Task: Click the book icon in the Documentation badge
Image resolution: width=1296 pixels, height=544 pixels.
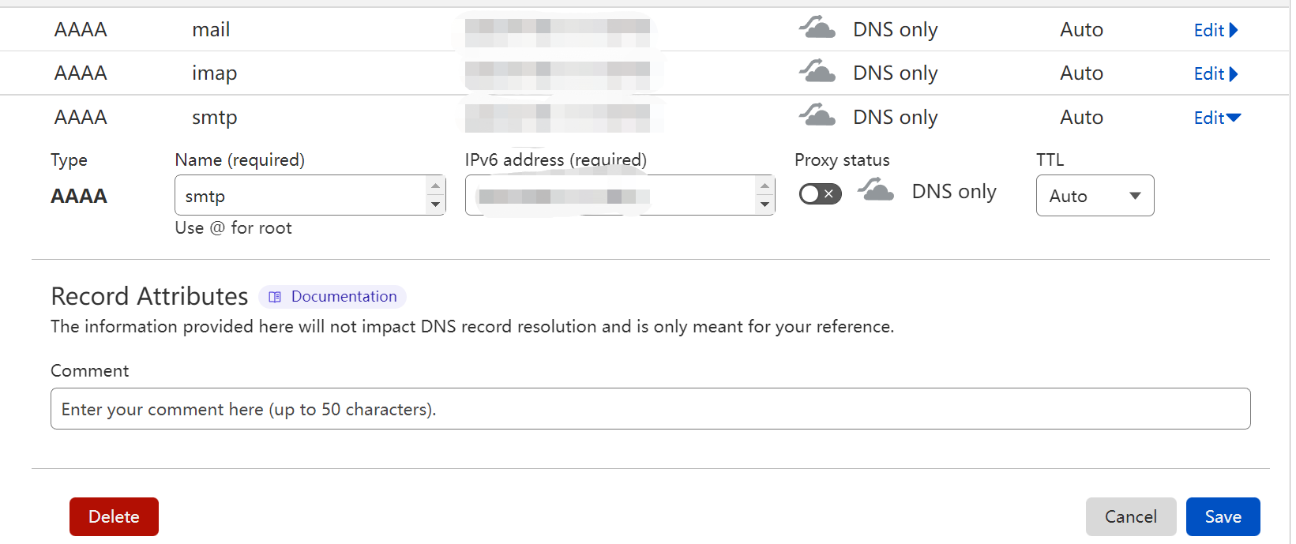Action: pyautogui.click(x=275, y=297)
